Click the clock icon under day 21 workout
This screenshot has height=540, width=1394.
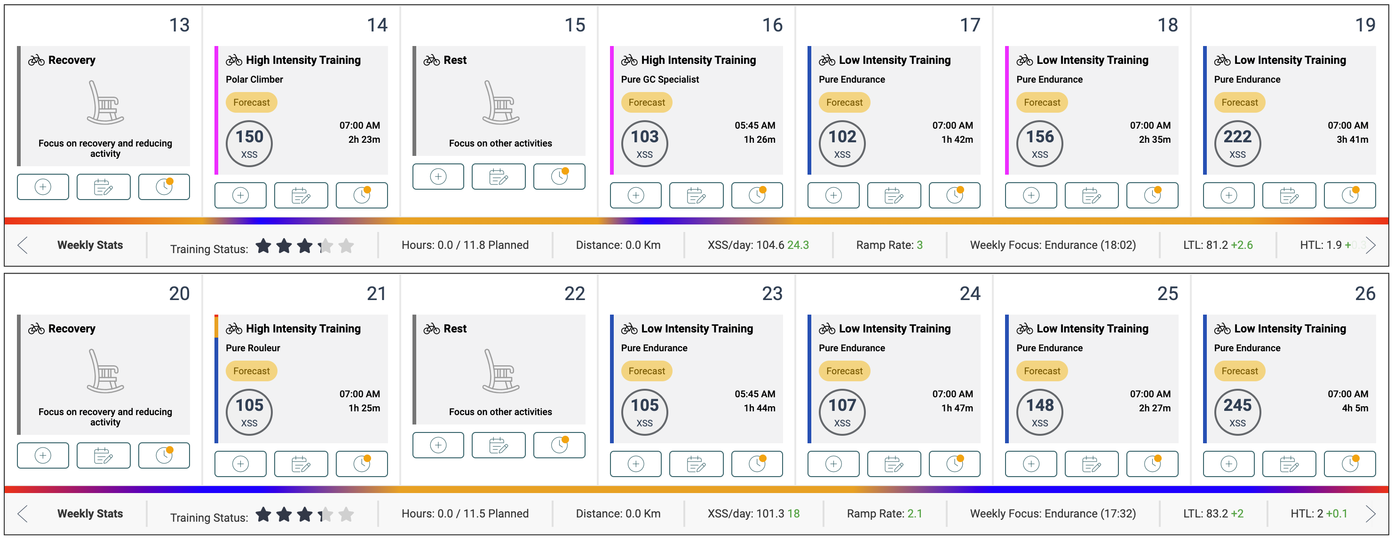click(362, 464)
